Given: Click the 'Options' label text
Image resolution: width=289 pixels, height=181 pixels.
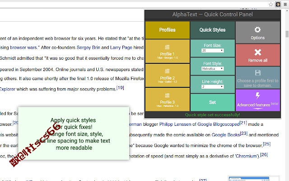Looking at the screenshot, I should [258, 38].
